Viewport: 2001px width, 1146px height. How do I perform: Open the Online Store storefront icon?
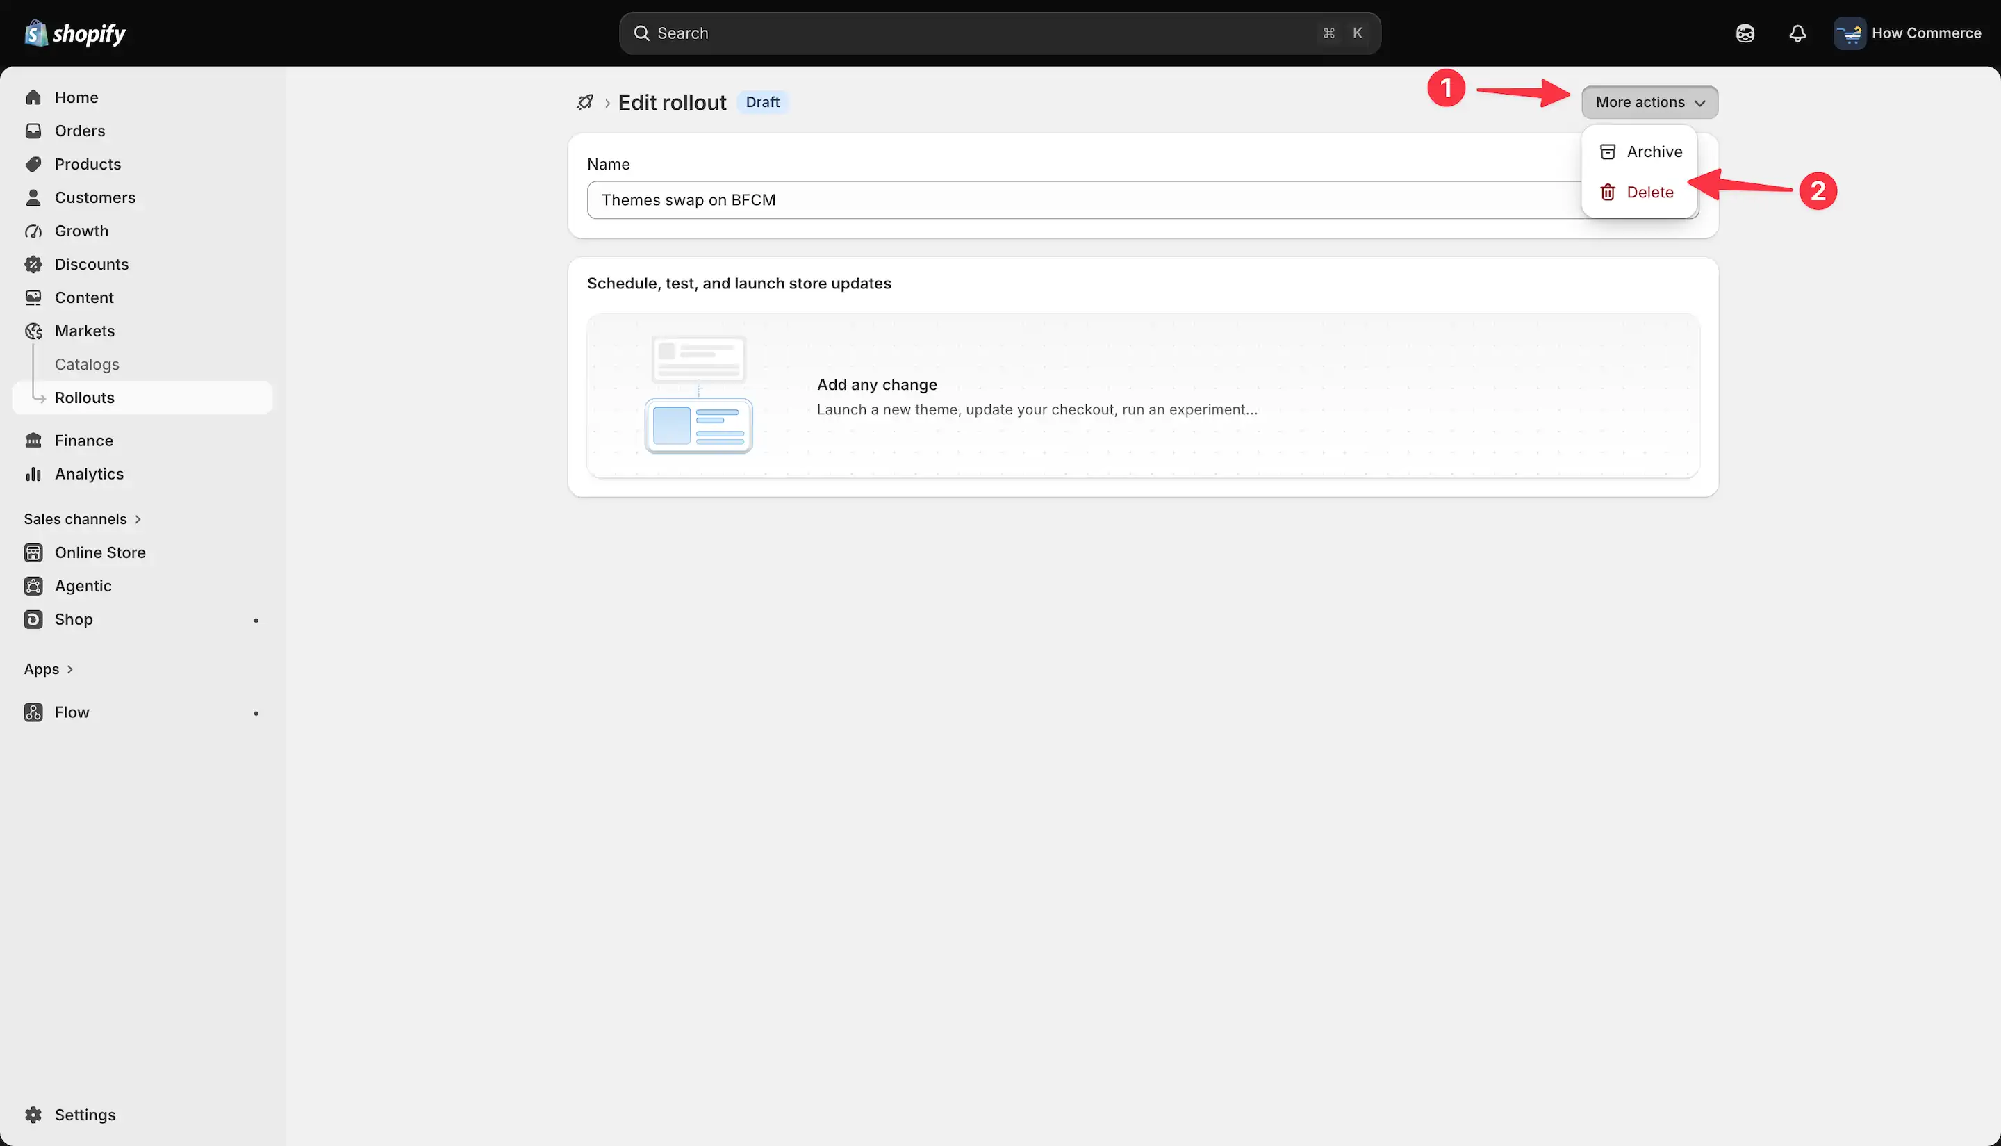[x=33, y=552]
